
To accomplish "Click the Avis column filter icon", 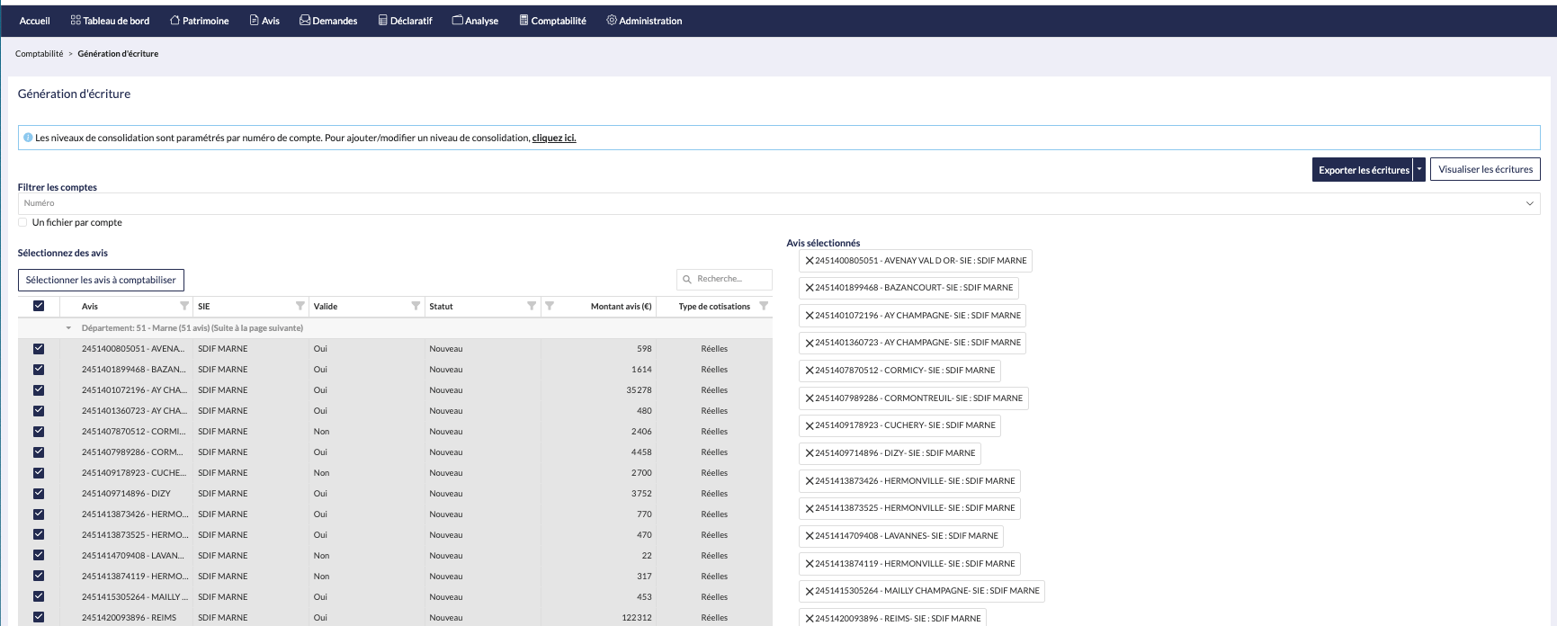I will coord(184,307).
